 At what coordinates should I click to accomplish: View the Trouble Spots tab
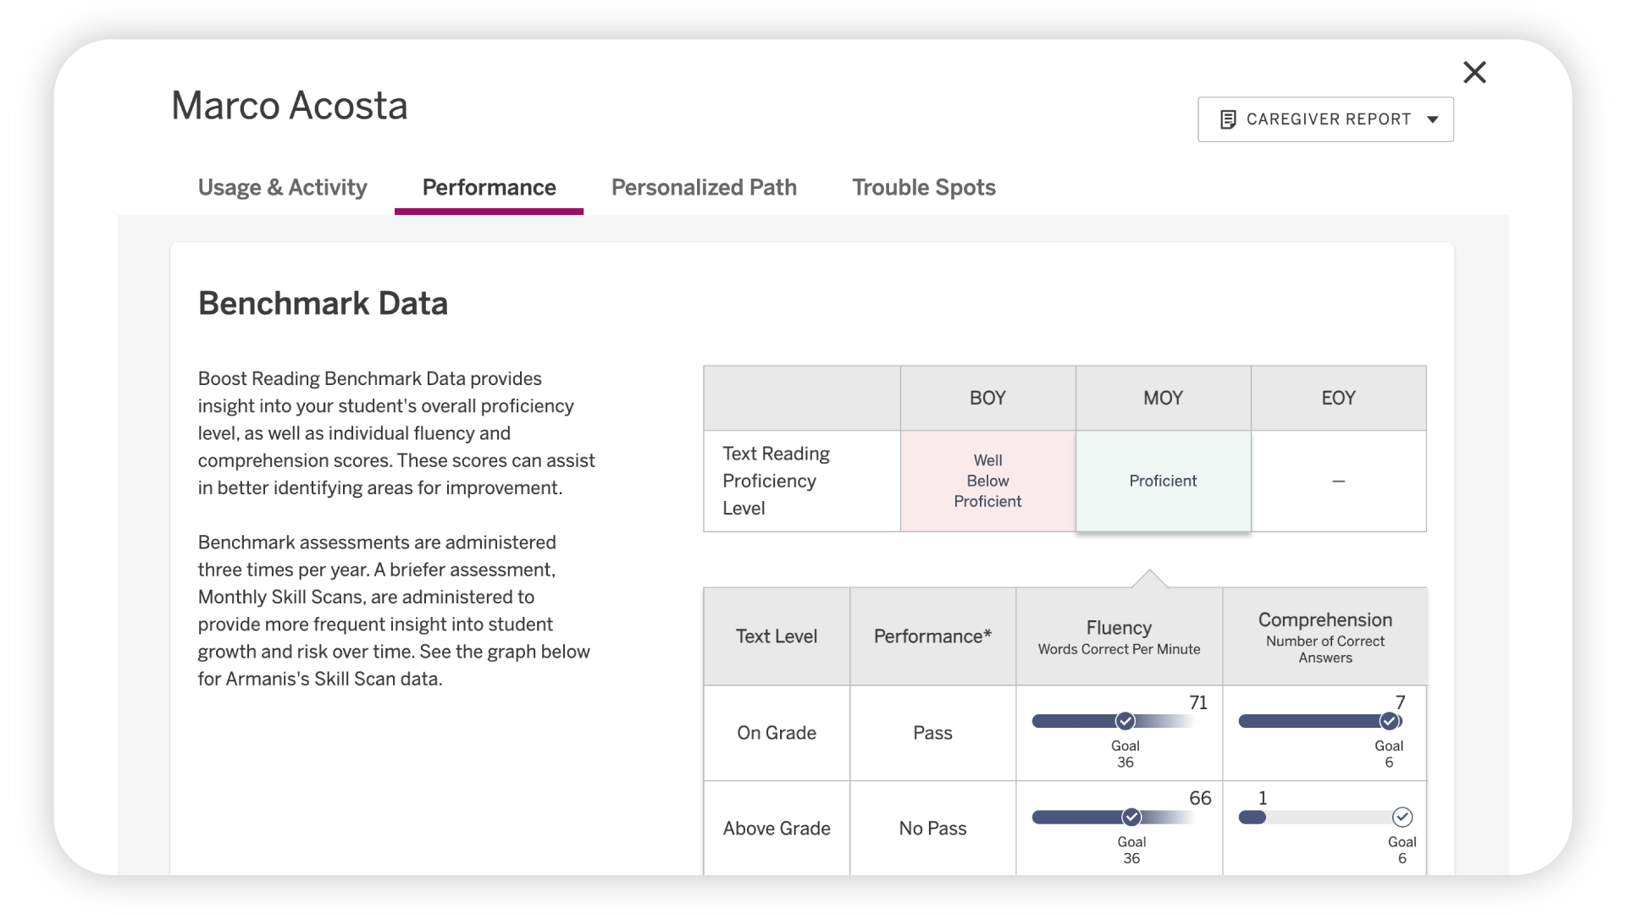pyautogui.click(x=923, y=187)
